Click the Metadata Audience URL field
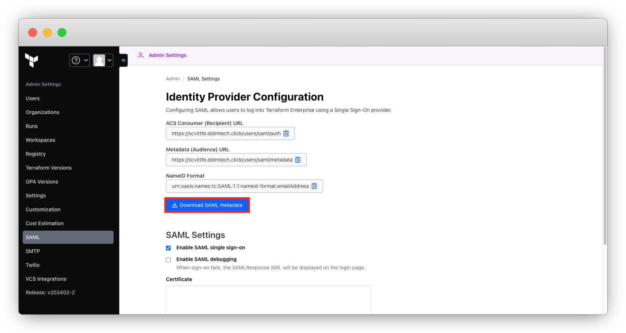The height and width of the screenshot is (333, 626). 236,160
